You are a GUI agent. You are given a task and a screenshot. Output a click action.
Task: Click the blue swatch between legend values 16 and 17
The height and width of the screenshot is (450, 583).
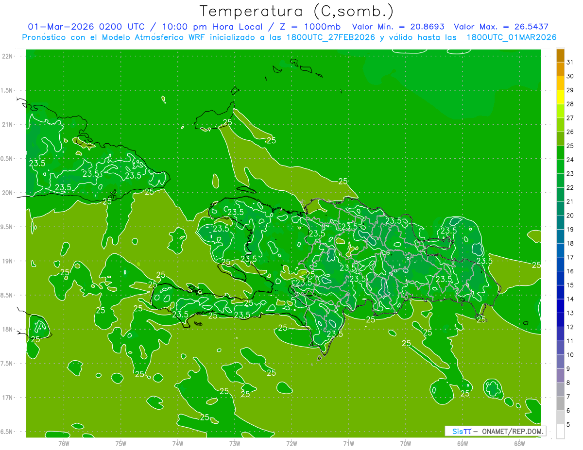tap(560, 264)
